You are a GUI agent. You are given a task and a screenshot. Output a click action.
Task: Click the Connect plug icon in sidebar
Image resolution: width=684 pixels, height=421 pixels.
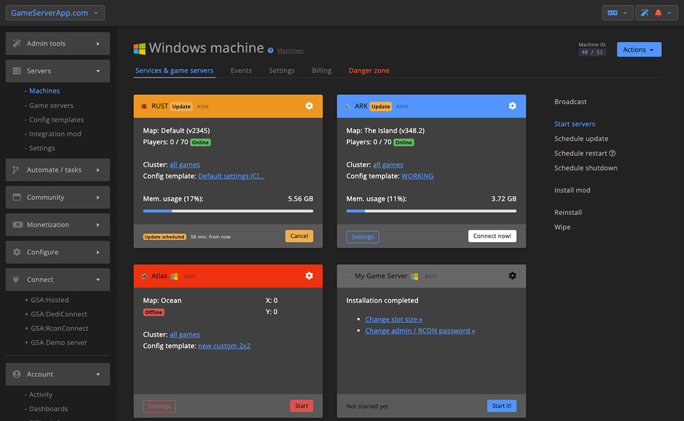[x=16, y=279]
